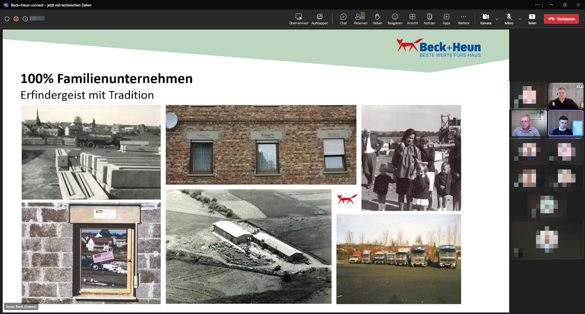Select the highlighted active speaker video tile
The image size is (585, 314).
pyautogui.click(x=565, y=123)
